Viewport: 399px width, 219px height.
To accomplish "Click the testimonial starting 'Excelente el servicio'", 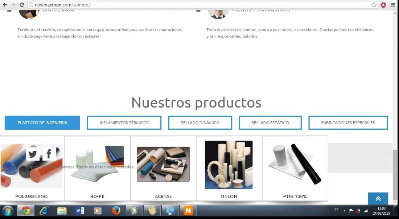I will click(100, 33).
